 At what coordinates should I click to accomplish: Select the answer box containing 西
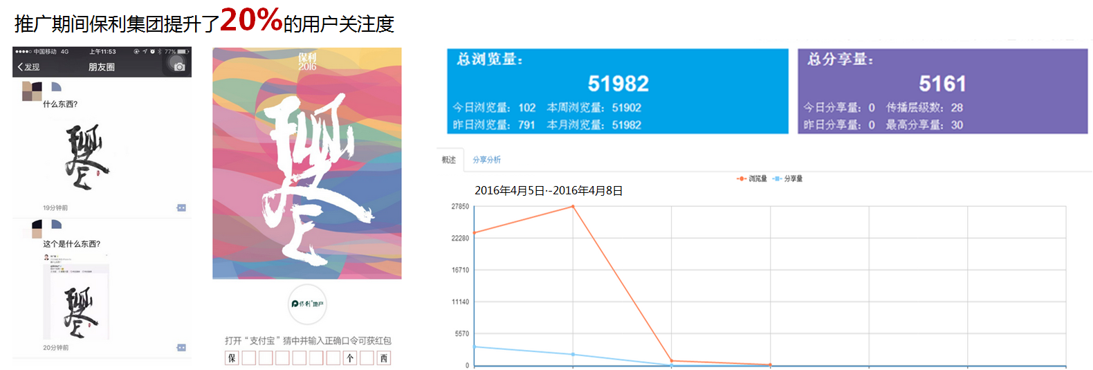[x=384, y=358]
